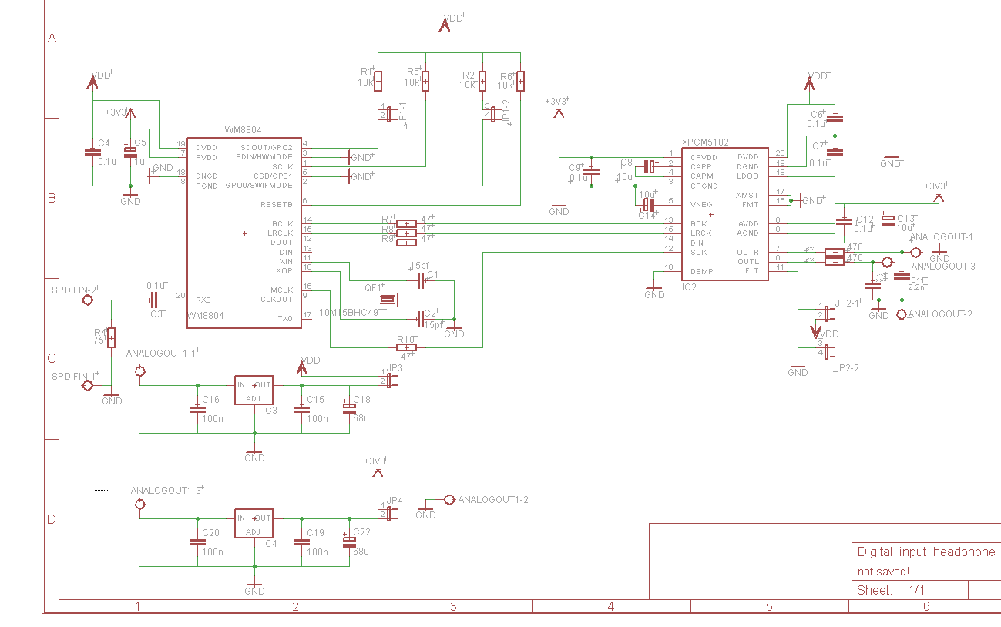1001x627 pixels.
Task: Select the RESETB pin label
Action: click(x=277, y=205)
